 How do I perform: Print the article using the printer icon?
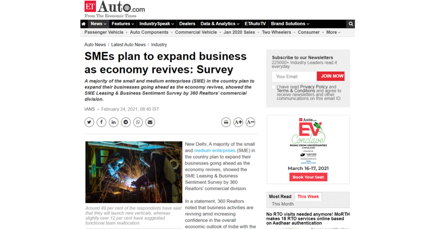pyautogui.click(x=226, y=122)
